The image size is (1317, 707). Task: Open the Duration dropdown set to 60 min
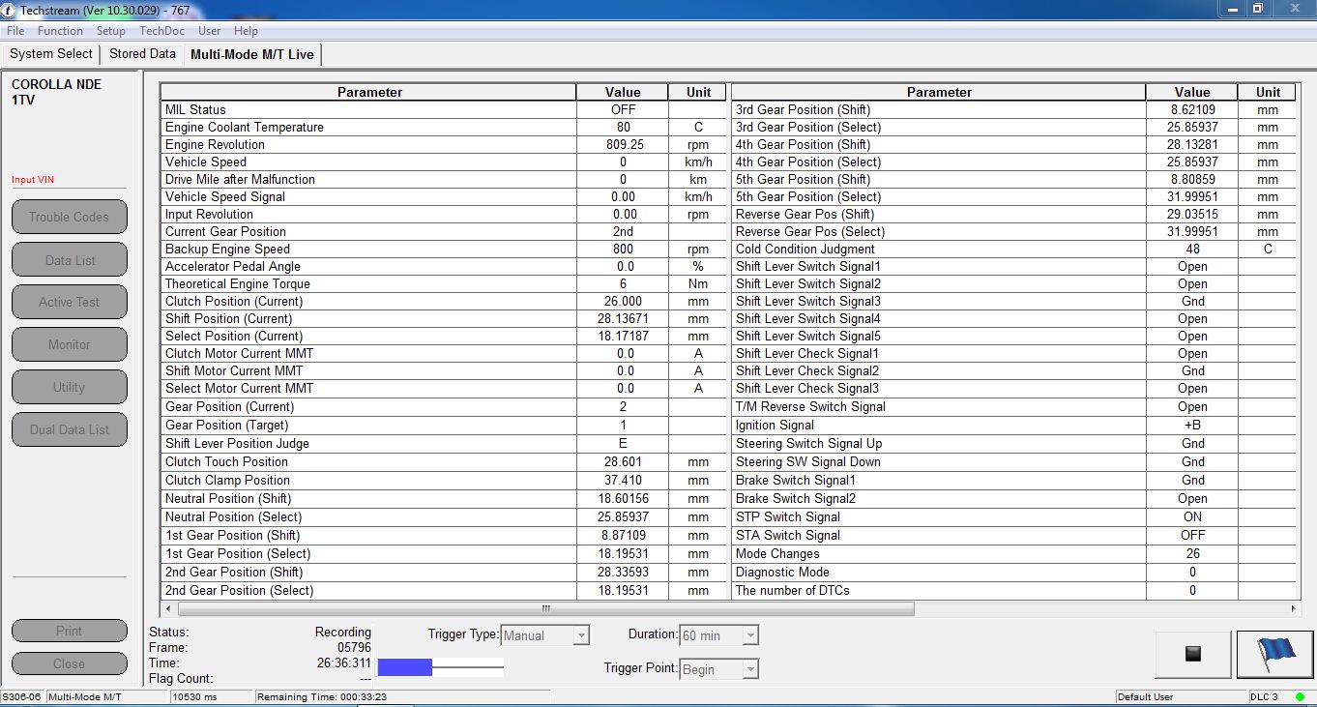pyautogui.click(x=749, y=635)
